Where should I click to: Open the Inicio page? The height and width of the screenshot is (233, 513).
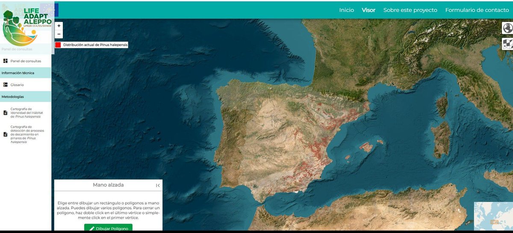347,10
